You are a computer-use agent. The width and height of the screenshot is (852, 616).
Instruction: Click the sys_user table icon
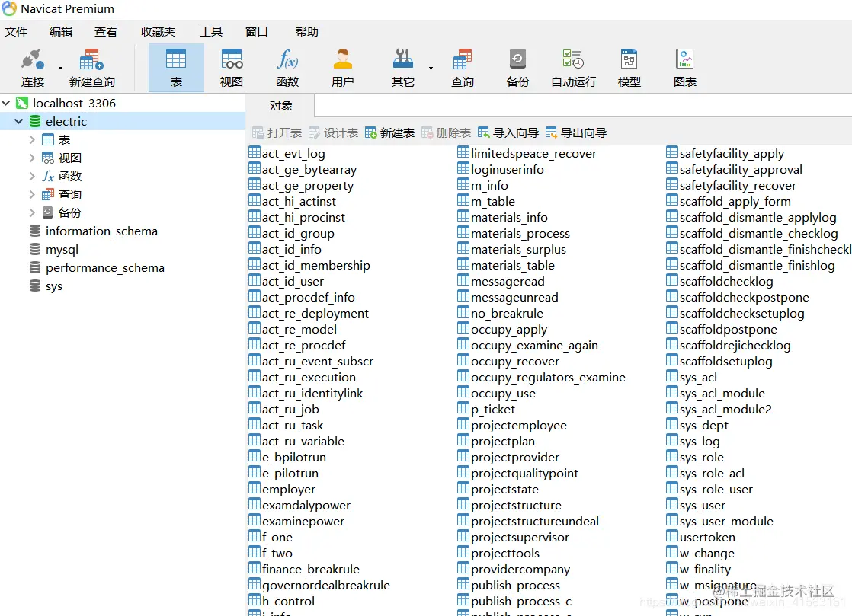[x=671, y=504]
